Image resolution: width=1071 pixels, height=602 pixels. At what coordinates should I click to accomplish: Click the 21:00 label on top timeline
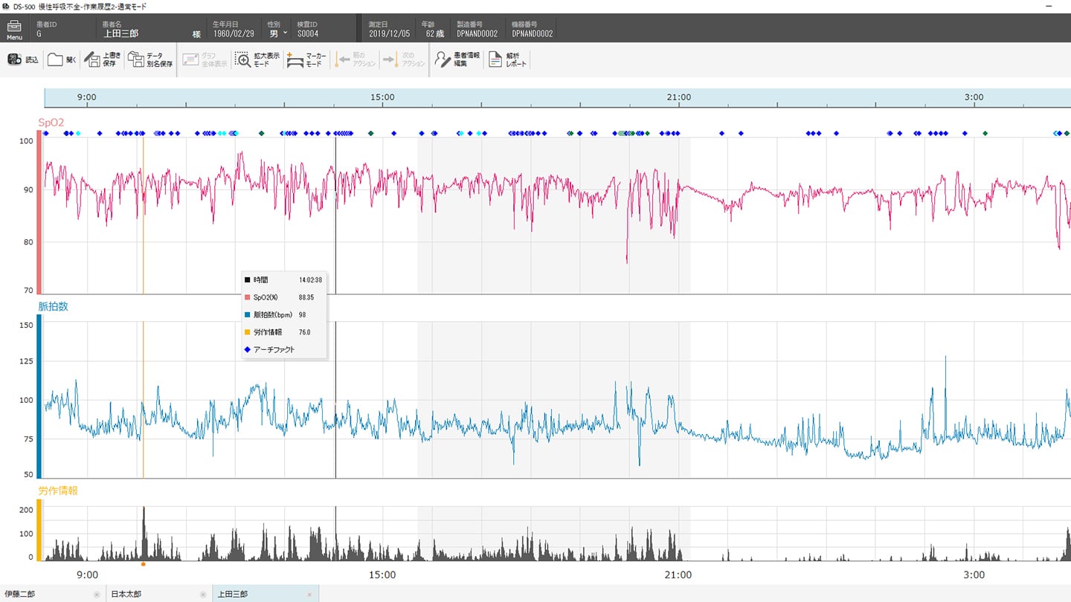click(x=678, y=97)
